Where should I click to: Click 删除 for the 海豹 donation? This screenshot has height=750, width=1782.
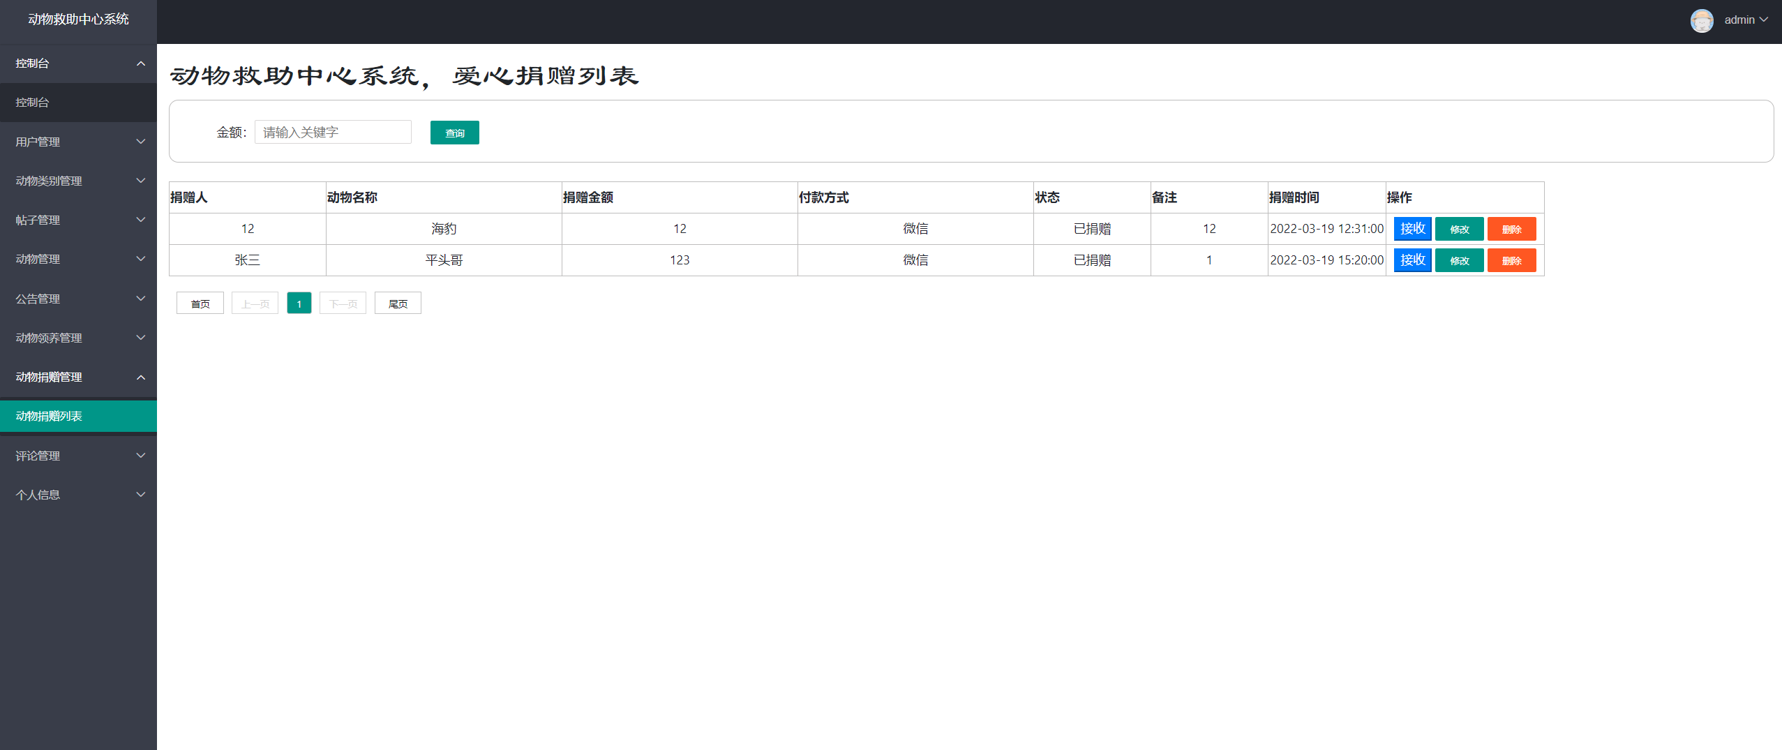tap(1511, 230)
